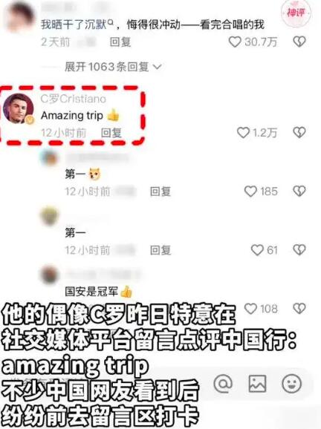Dislike the Amazing trip comment
Screen dimensions: 321x429
click(299, 133)
